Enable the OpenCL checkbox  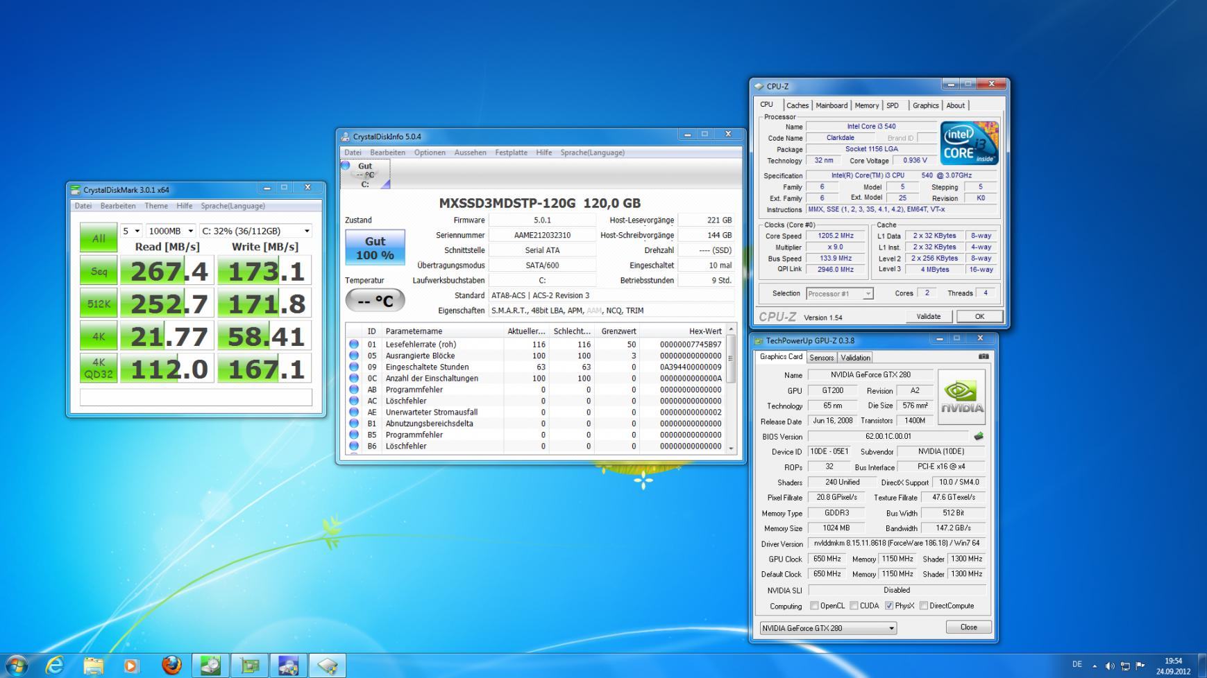(814, 606)
